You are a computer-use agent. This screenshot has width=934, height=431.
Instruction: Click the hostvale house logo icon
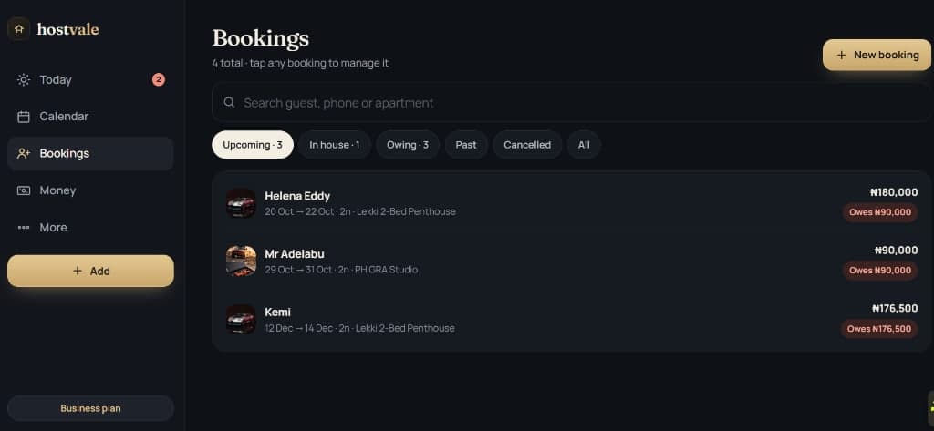(19, 28)
